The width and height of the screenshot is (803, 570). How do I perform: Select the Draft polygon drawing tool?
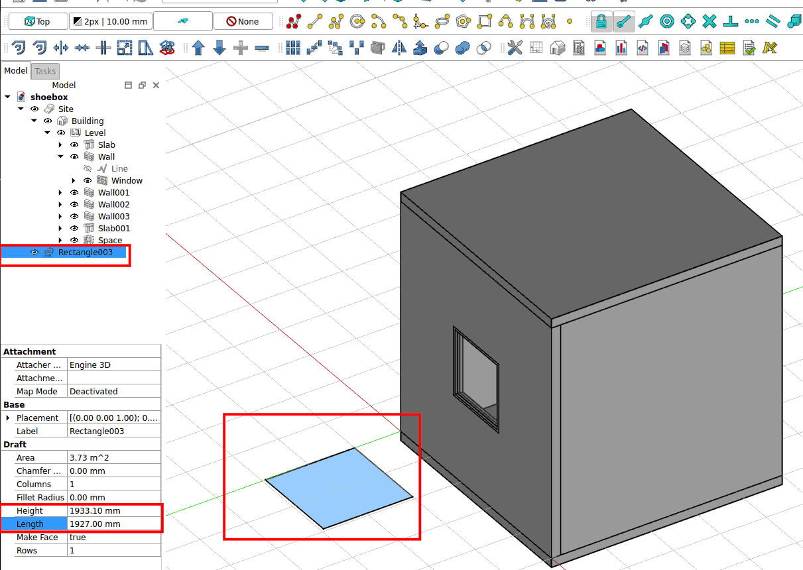pos(463,22)
